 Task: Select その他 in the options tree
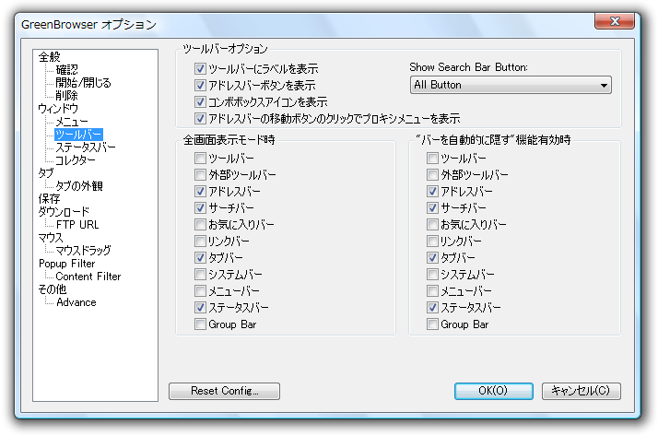[x=53, y=289]
